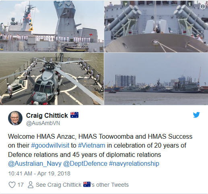Visit the @DeptDefence mention
The image size is (208, 194).
point(85,164)
